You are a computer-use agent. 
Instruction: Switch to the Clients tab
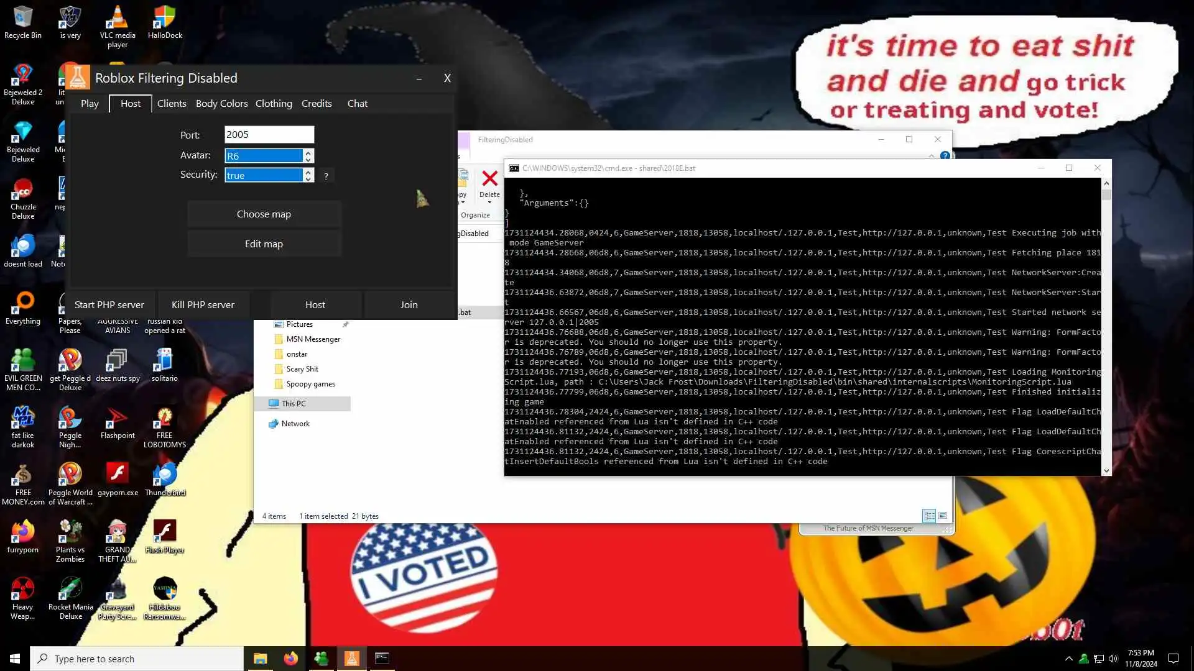pyautogui.click(x=172, y=104)
